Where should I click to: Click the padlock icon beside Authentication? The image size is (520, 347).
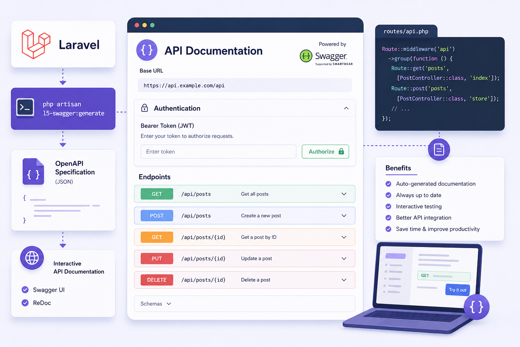(x=145, y=108)
